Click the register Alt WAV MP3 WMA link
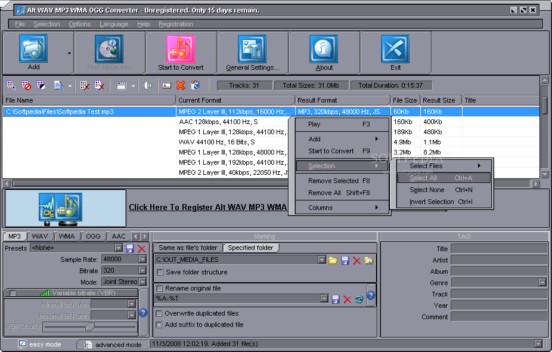The image size is (552, 352). point(207,207)
